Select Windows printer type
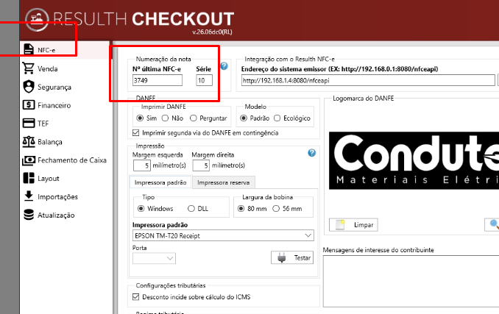 tap(141, 209)
